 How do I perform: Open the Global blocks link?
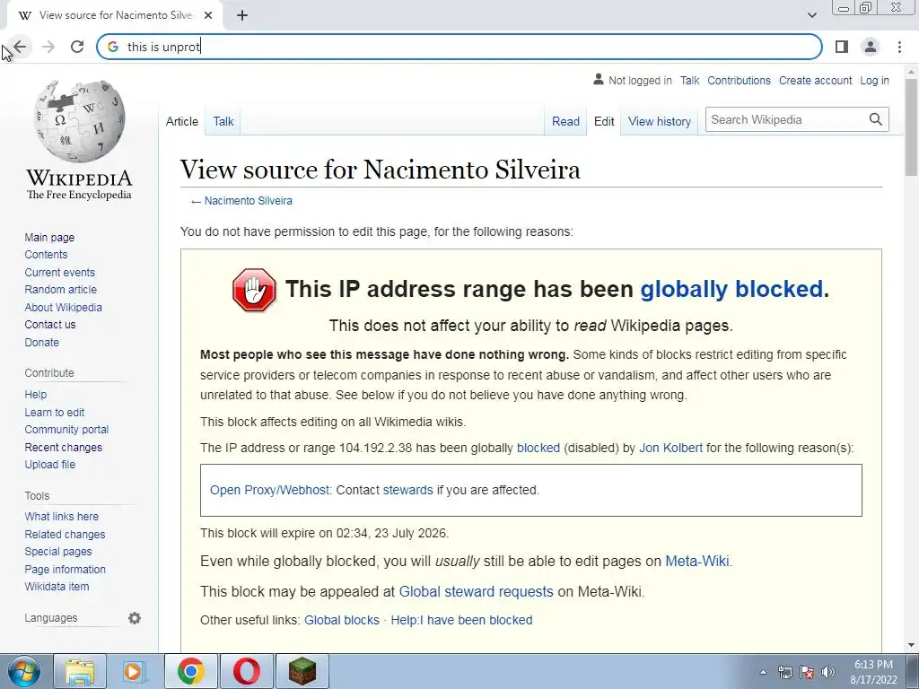tap(342, 620)
